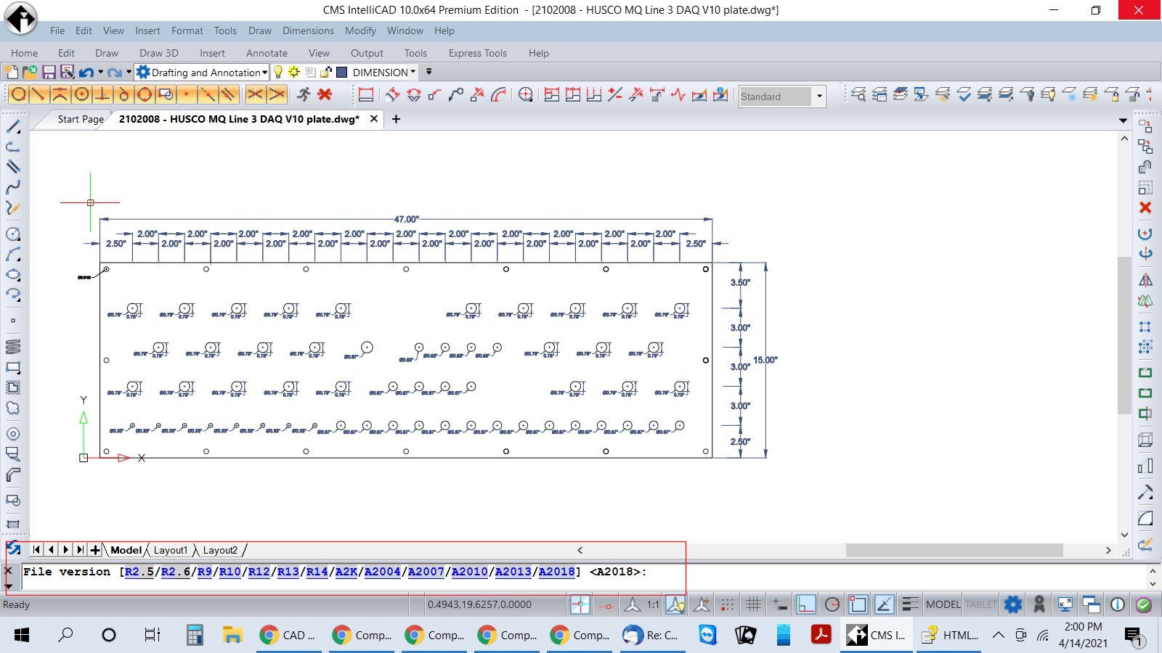1162x653 pixels.
Task: Click the red X Delete icon on right toolbar
Action: click(1145, 208)
